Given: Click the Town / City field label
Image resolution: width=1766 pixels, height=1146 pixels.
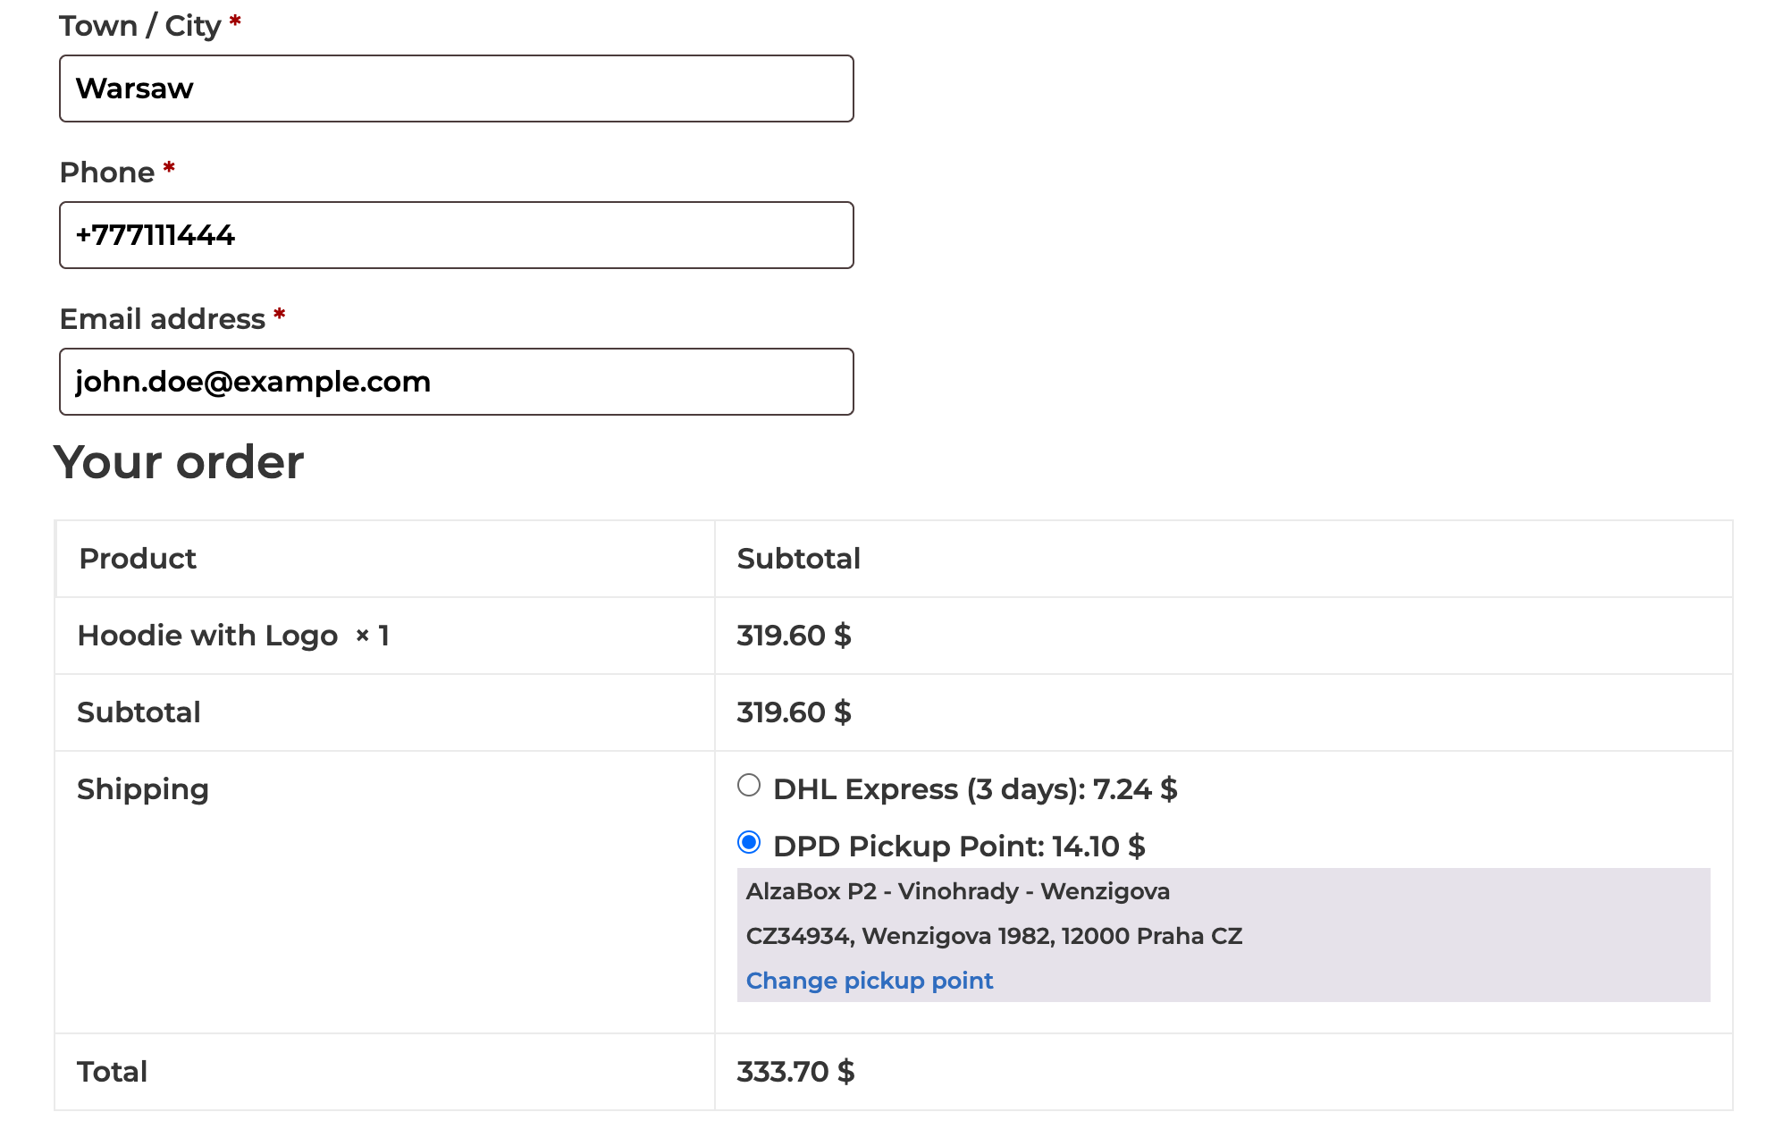Looking at the screenshot, I should coord(139,26).
